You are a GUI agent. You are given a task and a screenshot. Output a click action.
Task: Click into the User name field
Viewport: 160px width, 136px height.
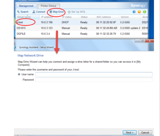coord(94,74)
